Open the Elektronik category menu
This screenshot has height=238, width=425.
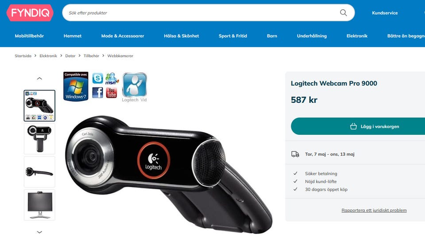pyautogui.click(x=357, y=36)
